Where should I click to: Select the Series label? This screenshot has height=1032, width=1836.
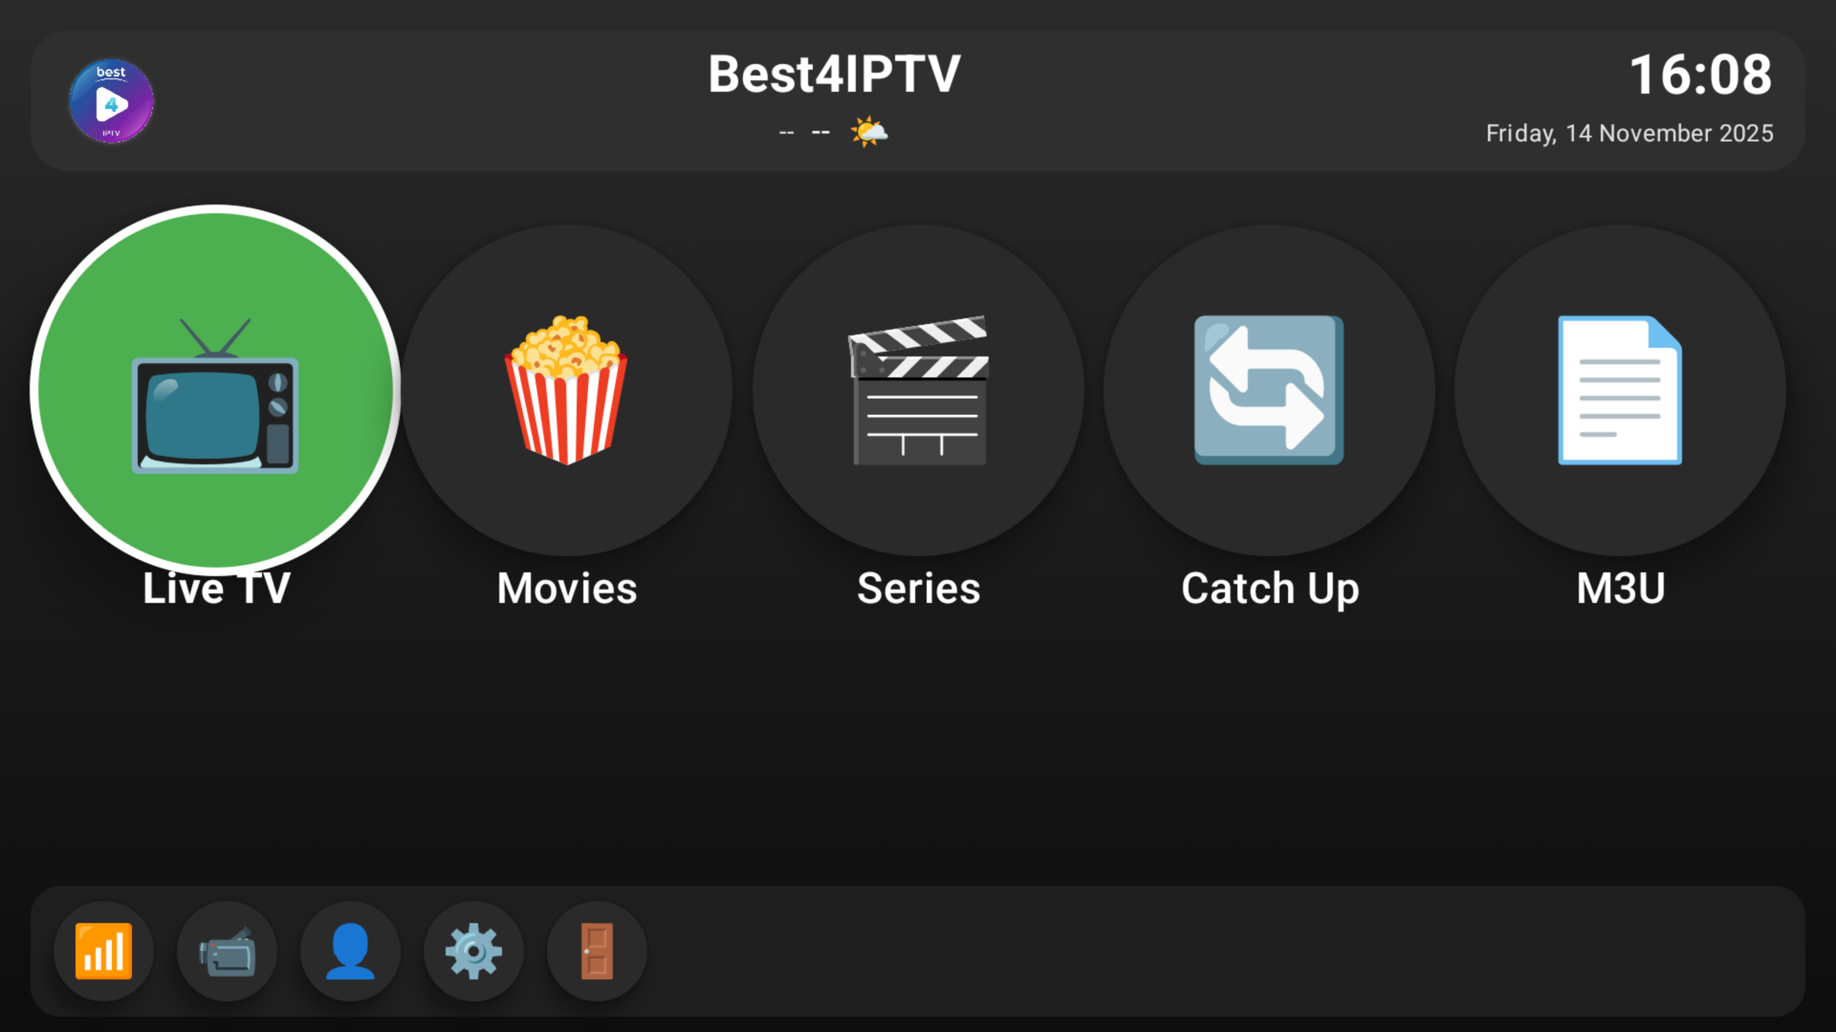pyautogui.click(x=918, y=588)
